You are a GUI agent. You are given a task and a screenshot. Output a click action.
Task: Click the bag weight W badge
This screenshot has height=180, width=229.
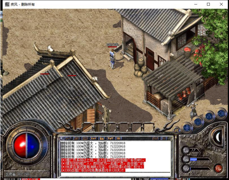(x=186, y=169)
